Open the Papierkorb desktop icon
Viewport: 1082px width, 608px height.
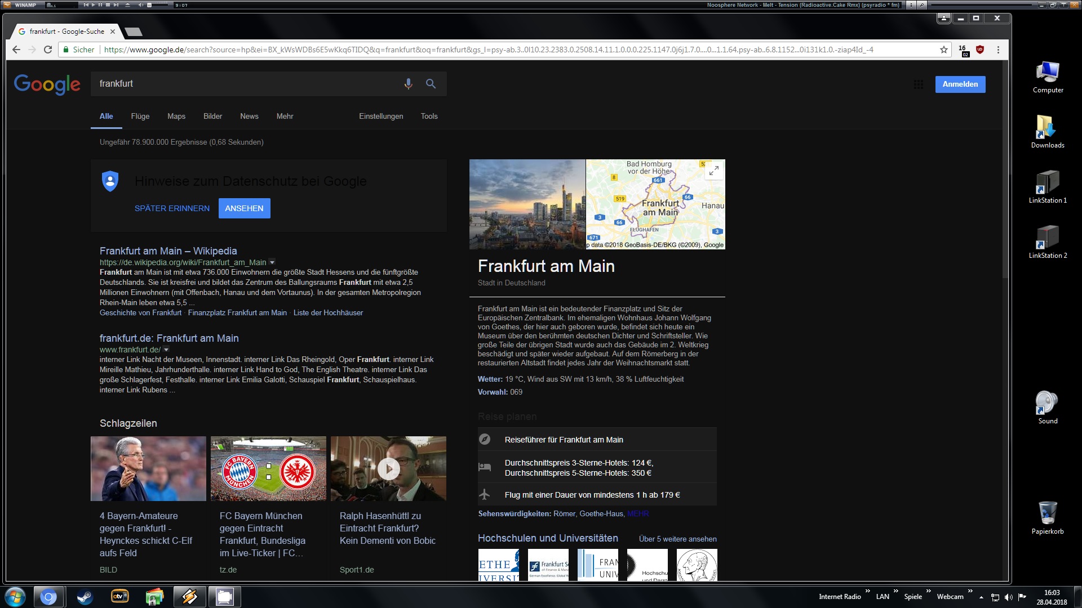pyautogui.click(x=1048, y=518)
